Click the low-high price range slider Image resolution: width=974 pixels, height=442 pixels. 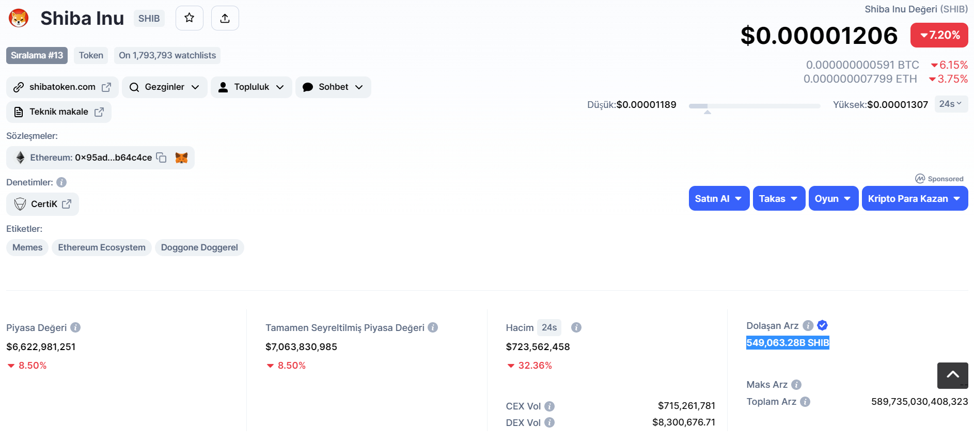pos(755,106)
